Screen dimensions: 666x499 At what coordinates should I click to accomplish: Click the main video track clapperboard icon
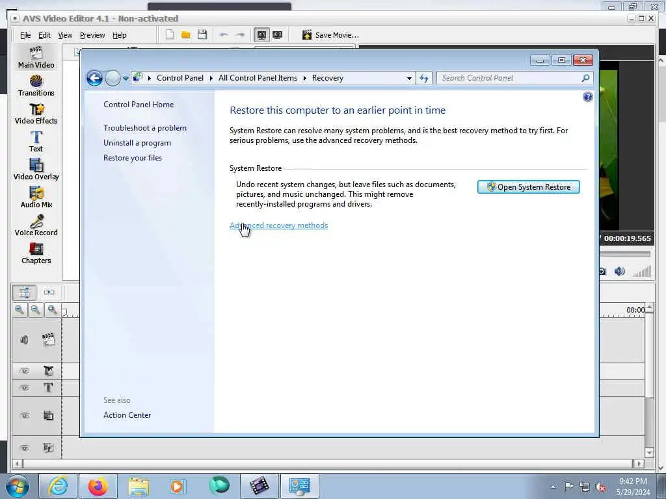(x=48, y=339)
